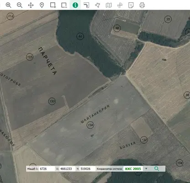Activate the polygon area measuring tool
Viewport: 190px width, 183px height.
[x=97, y=5]
